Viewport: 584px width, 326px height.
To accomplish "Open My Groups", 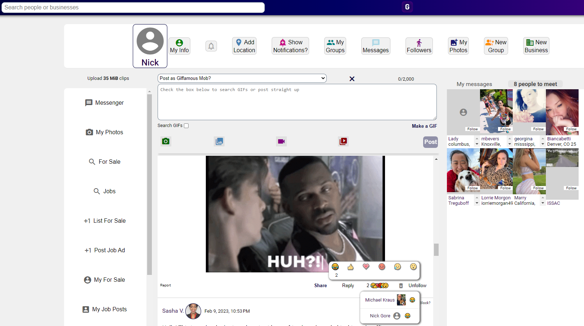I will 335,46.
